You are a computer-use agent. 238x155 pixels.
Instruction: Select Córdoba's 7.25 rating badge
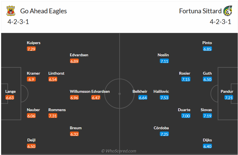(164, 134)
